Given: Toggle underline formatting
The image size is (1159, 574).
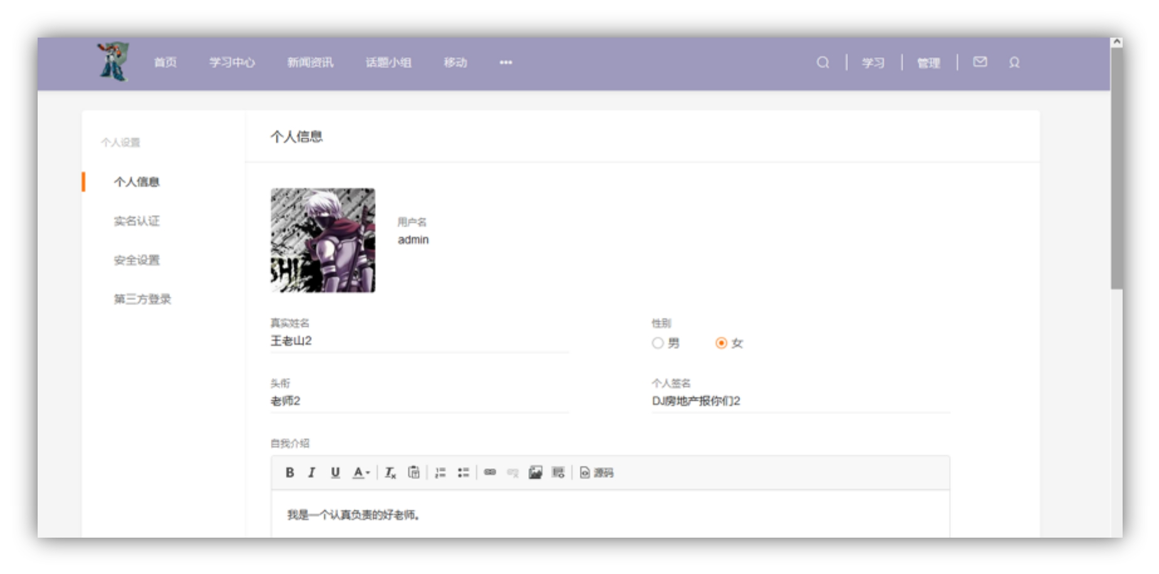Looking at the screenshot, I should [335, 473].
